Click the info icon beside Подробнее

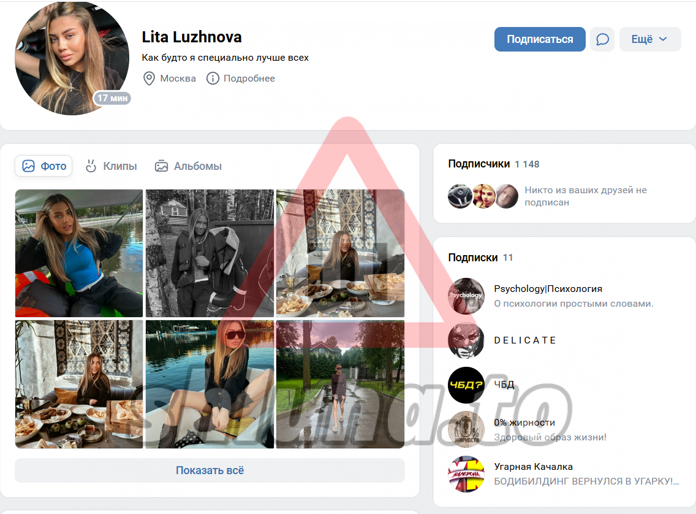tap(213, 79)
